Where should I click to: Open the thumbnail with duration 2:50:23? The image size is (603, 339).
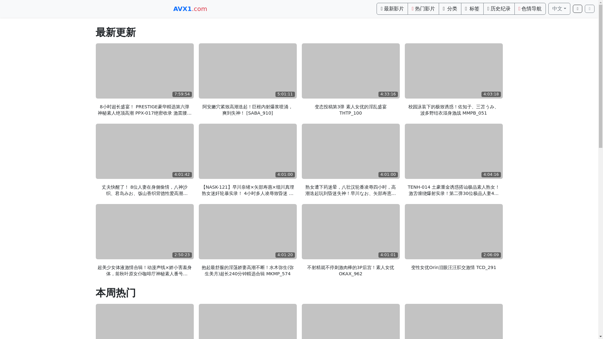[x=144, y=232]
